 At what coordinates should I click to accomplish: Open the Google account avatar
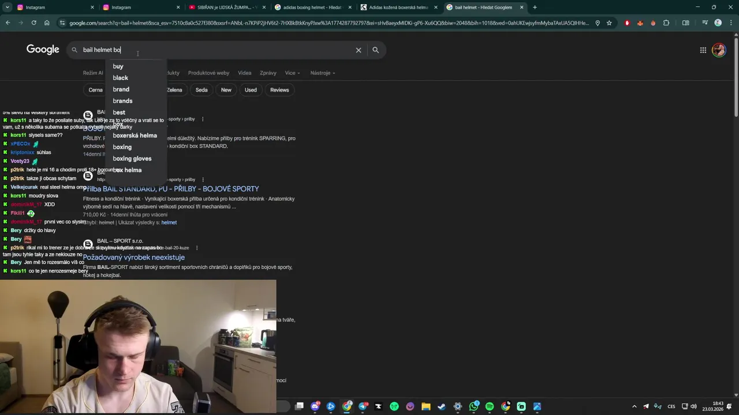(x=719, y=50)
